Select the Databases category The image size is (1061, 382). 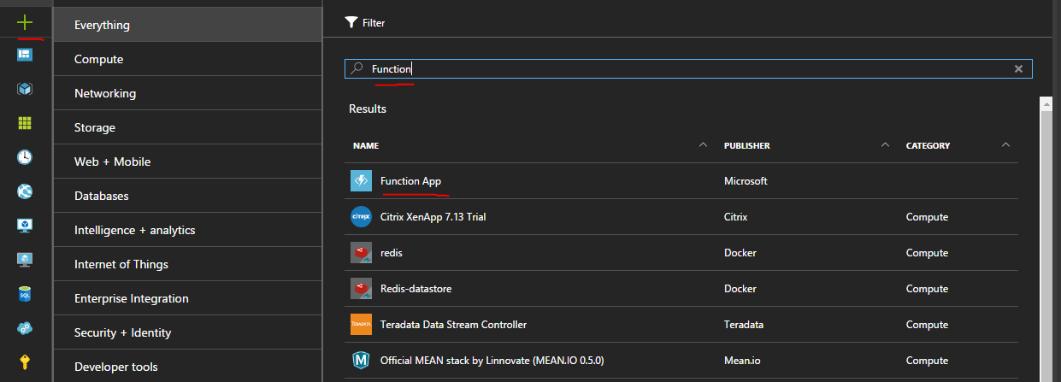point(102,196)
